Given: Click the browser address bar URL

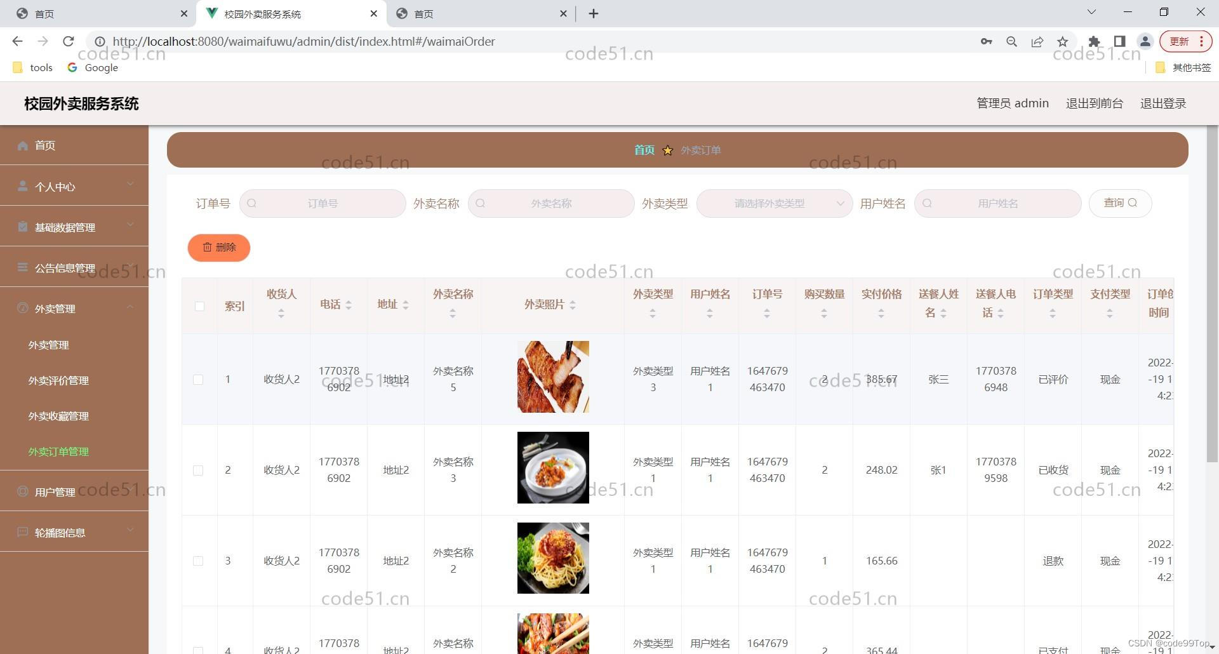Looking at the screenshot, I should pos(303,41).
